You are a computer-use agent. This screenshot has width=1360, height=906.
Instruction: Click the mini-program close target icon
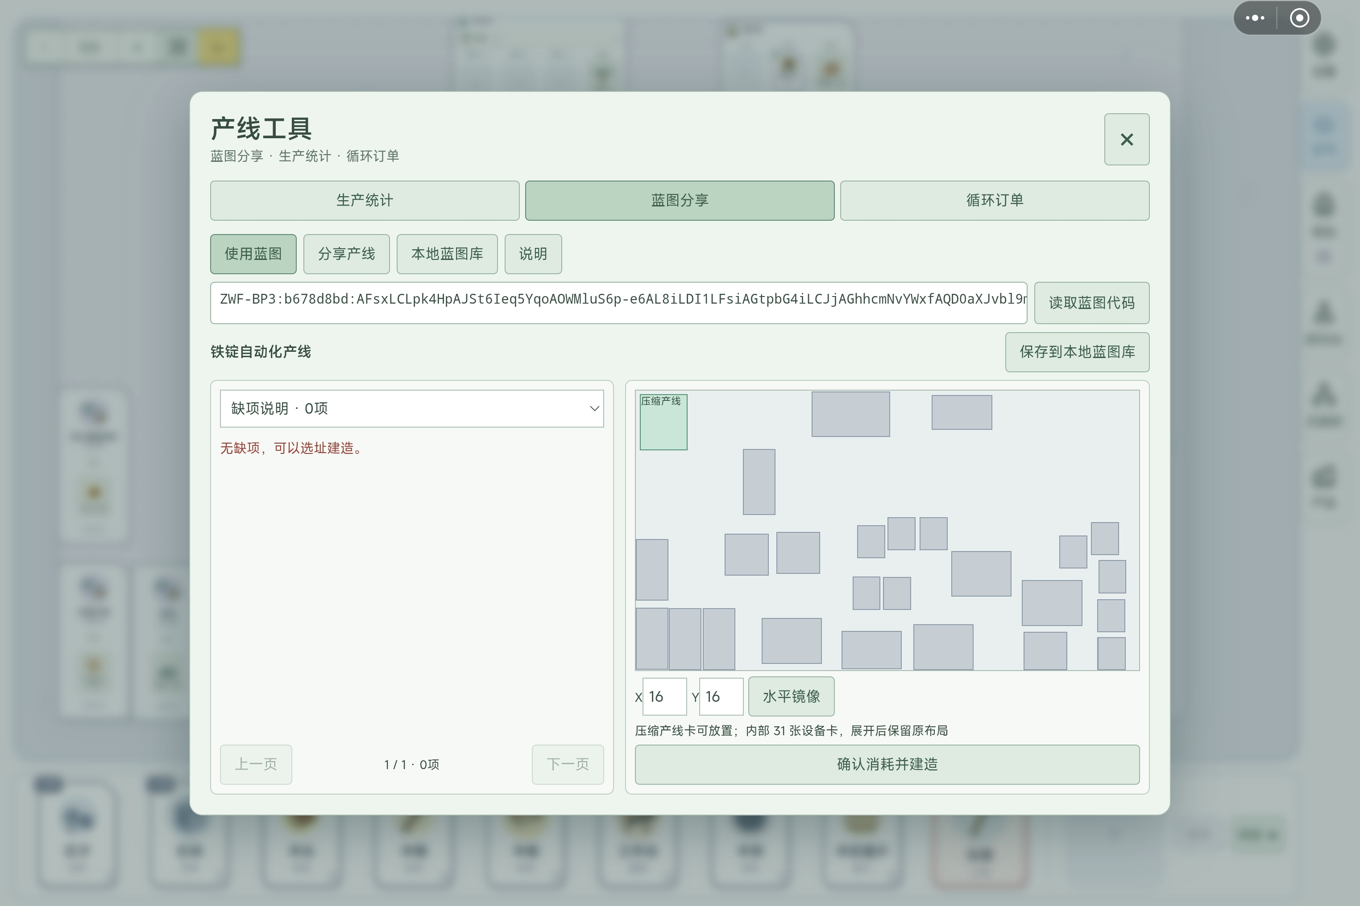click(x=1299, y=18)
